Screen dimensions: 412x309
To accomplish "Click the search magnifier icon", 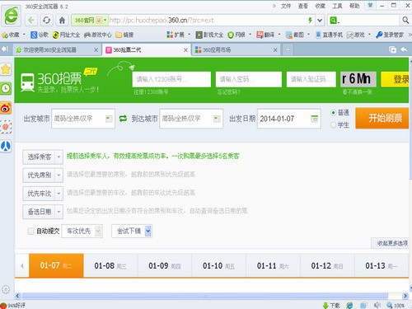I will (405, 20).
